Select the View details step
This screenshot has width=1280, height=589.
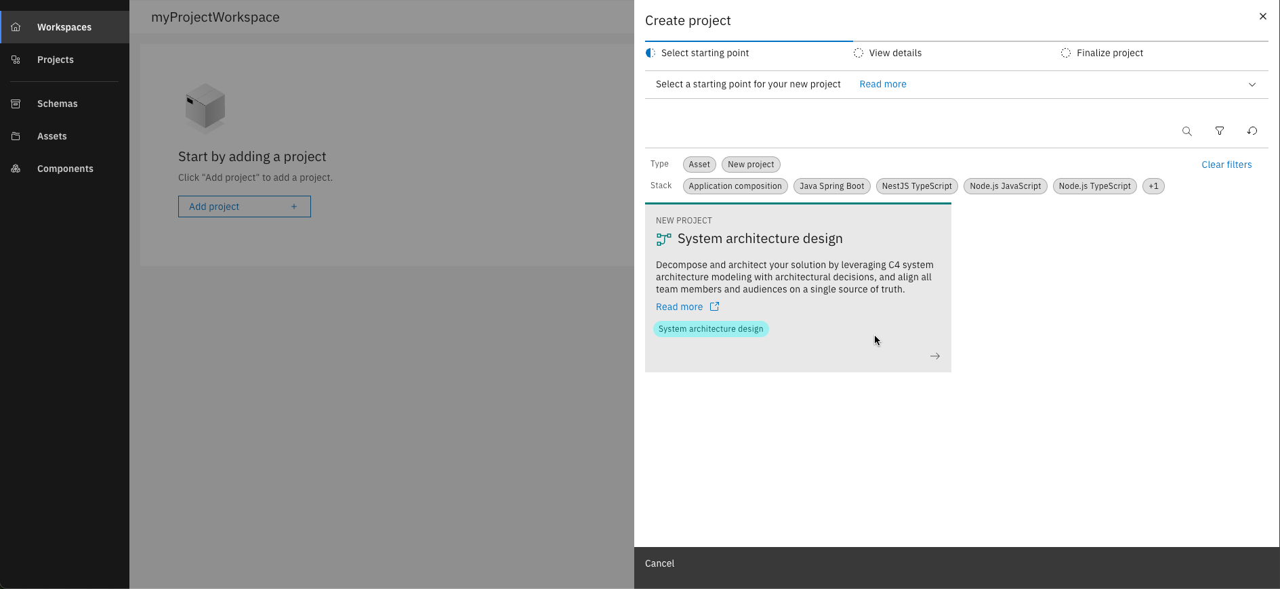pos(894,53)
